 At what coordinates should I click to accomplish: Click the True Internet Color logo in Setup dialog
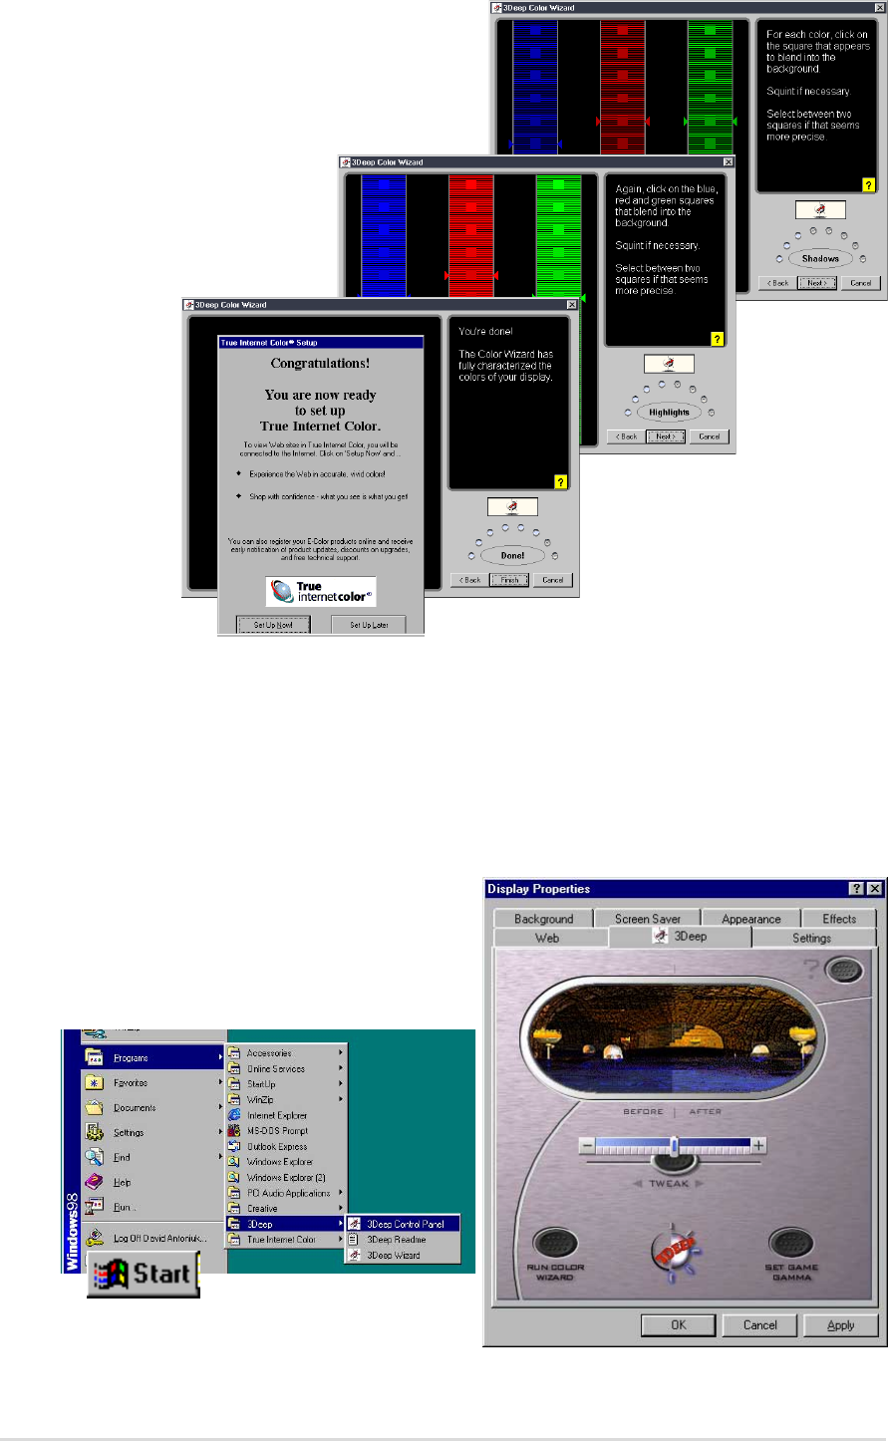point(321,592)
